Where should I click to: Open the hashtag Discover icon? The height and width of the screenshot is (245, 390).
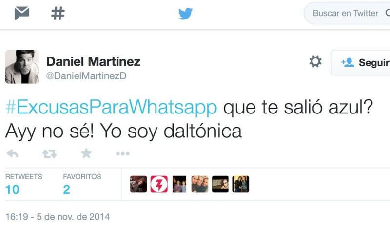pyautogui.click(x=58, y=13)
